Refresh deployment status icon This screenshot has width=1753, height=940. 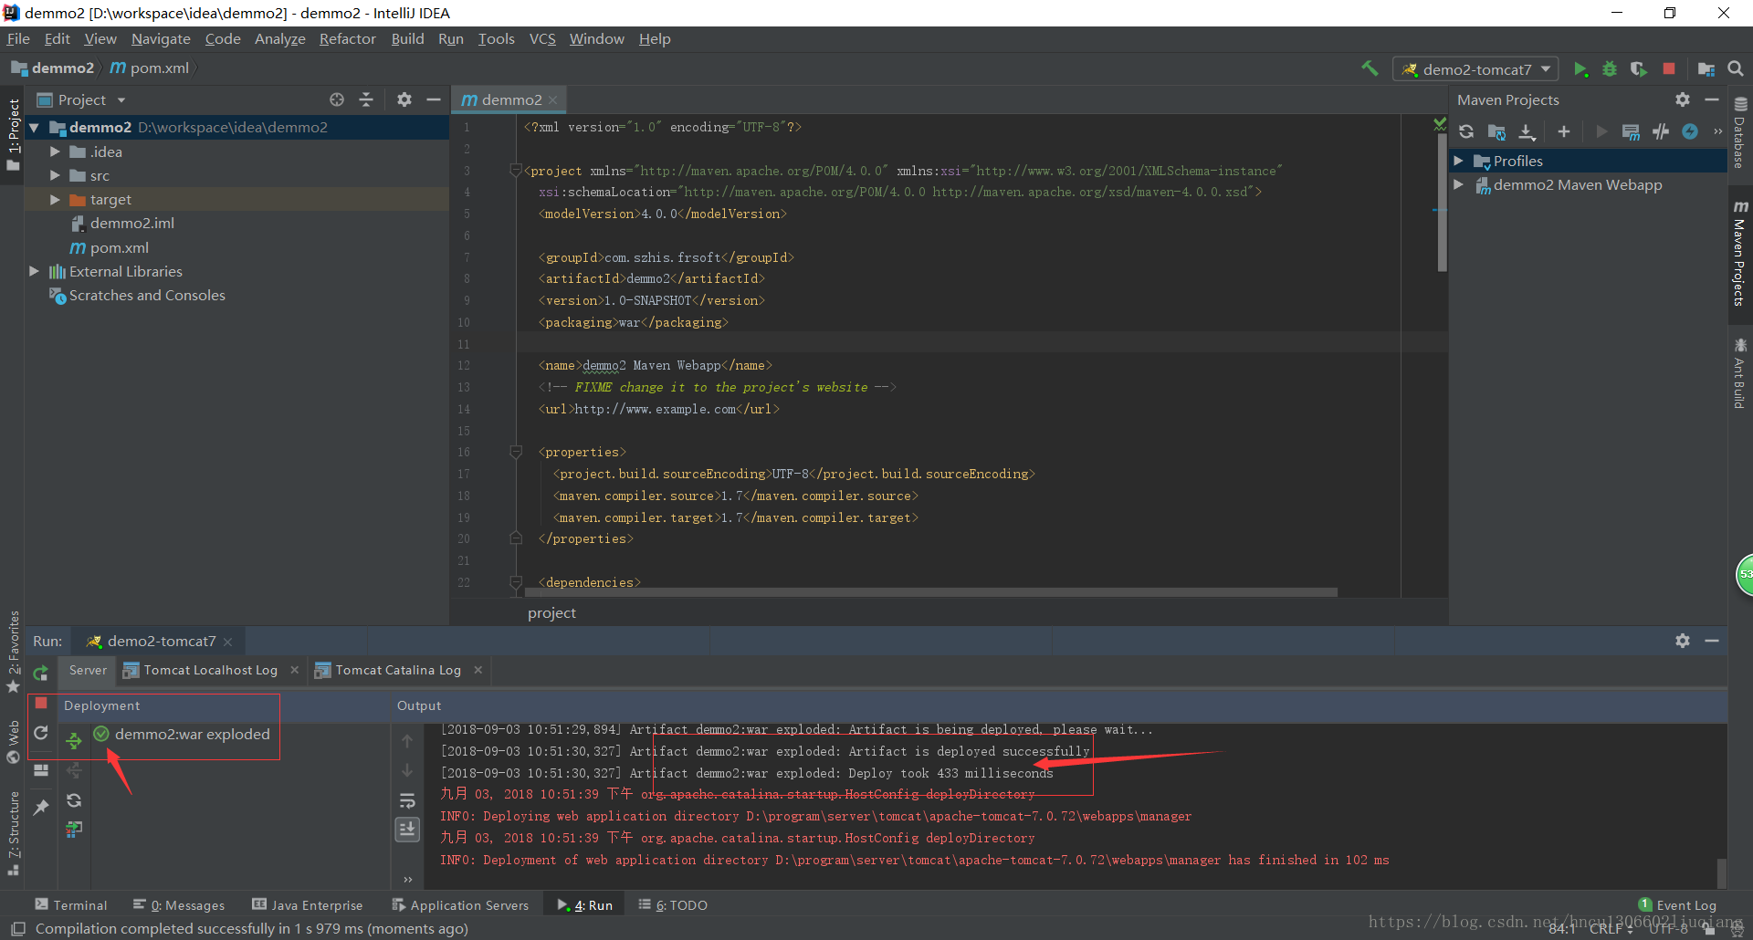point(74,800)
